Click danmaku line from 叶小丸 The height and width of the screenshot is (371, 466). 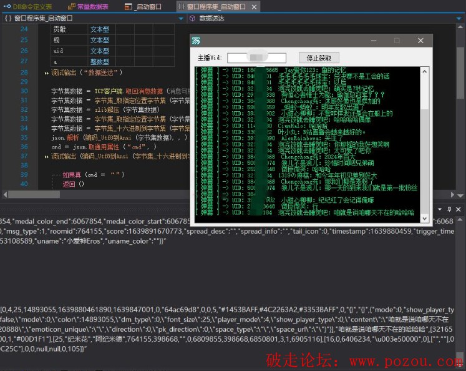321,132
